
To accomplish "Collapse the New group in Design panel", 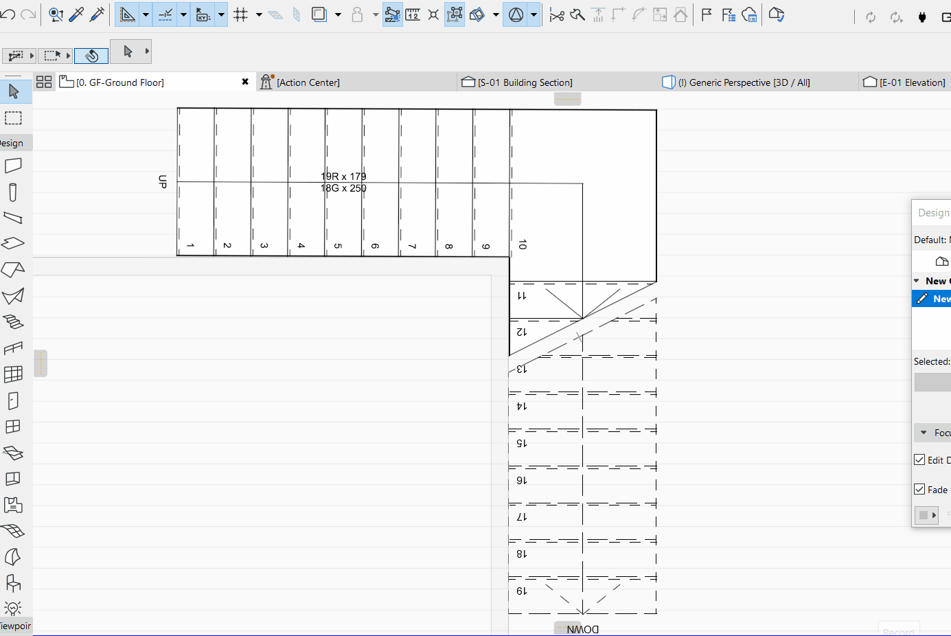I will (917, 281).
